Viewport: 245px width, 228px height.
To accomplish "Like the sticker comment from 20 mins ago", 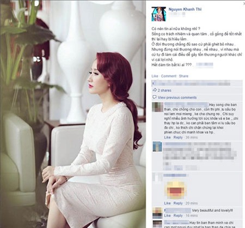I will click(167, 203).
